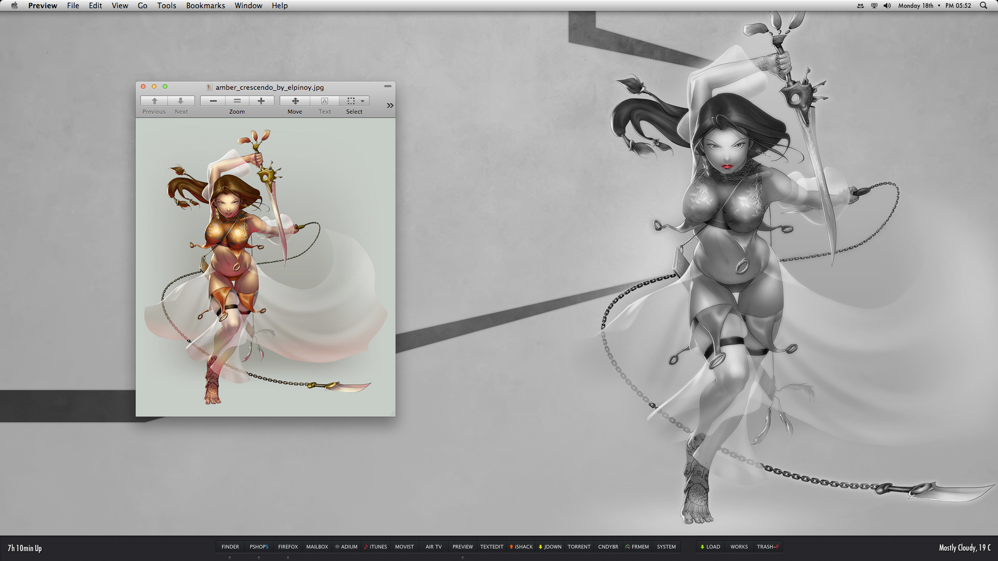Screen dimensions: 998x561
Task: Open the Window menu
Action: click(x=248, y=5)
